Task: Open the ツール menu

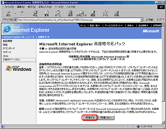Action: [59, 7]
